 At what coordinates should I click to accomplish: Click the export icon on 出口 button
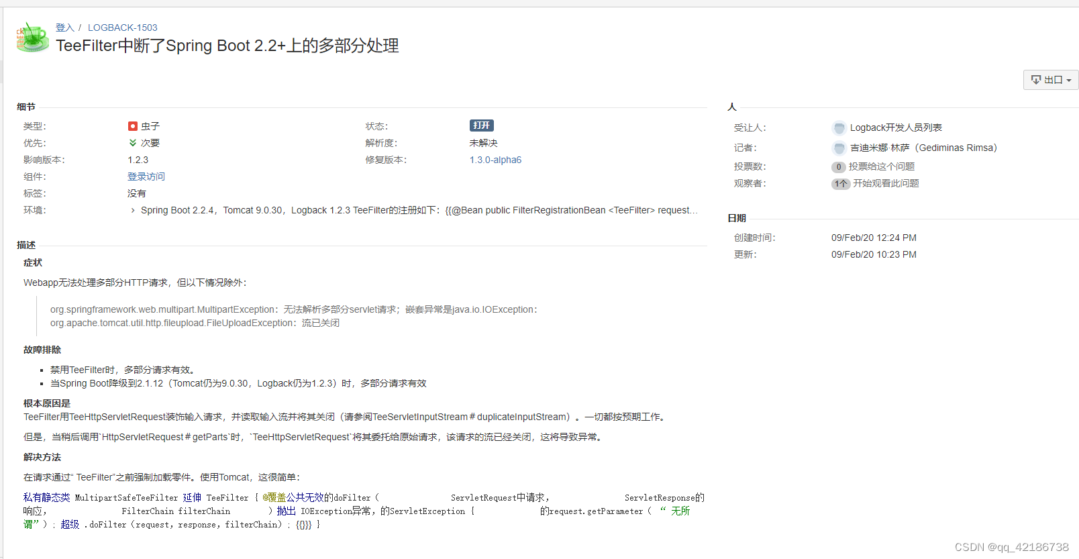(x=1036, y=80)
